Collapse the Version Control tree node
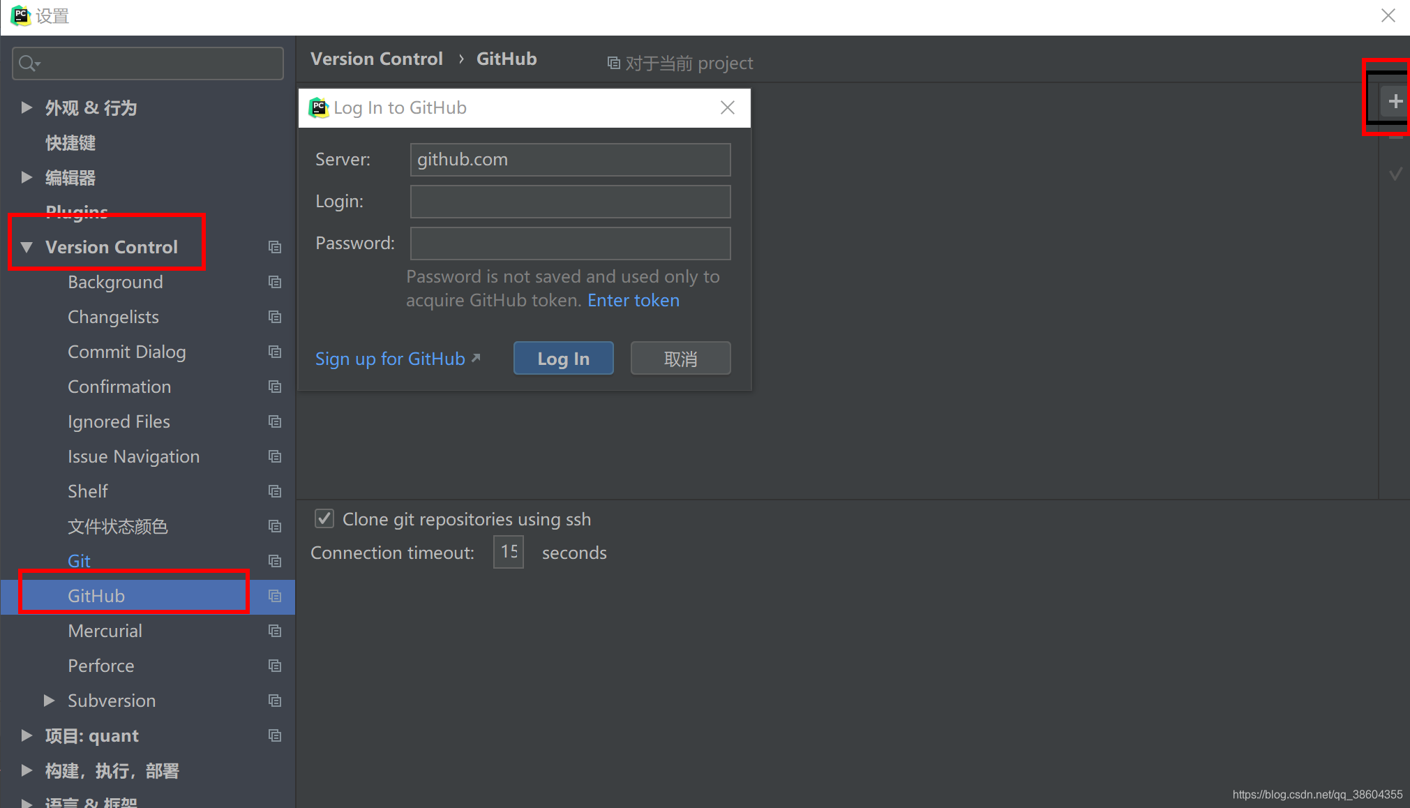Image resolution: width=1410 pixels, height=808 pixels. (27, 247)
